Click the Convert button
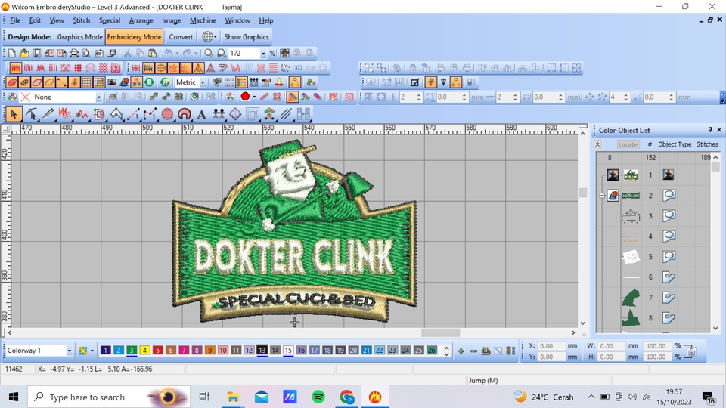Viewport: 726px width, 408px height. 181,36
